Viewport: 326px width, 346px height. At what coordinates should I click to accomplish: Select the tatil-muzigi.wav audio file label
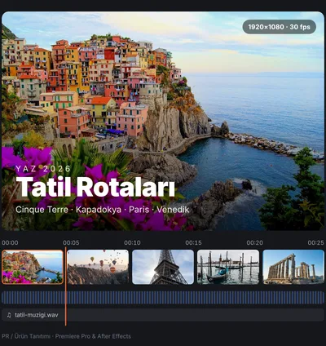pos(37,315)
